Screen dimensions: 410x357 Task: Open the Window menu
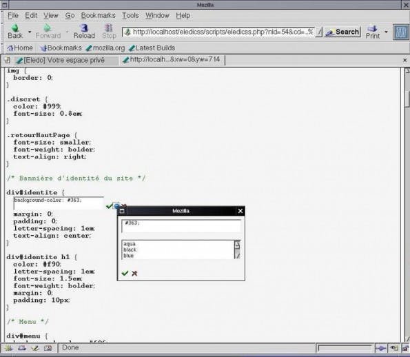pyautogui.click(x=157, y=15)
